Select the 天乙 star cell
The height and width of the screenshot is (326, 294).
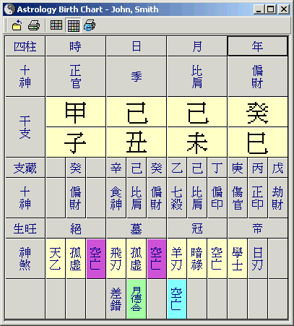(56, 259)
